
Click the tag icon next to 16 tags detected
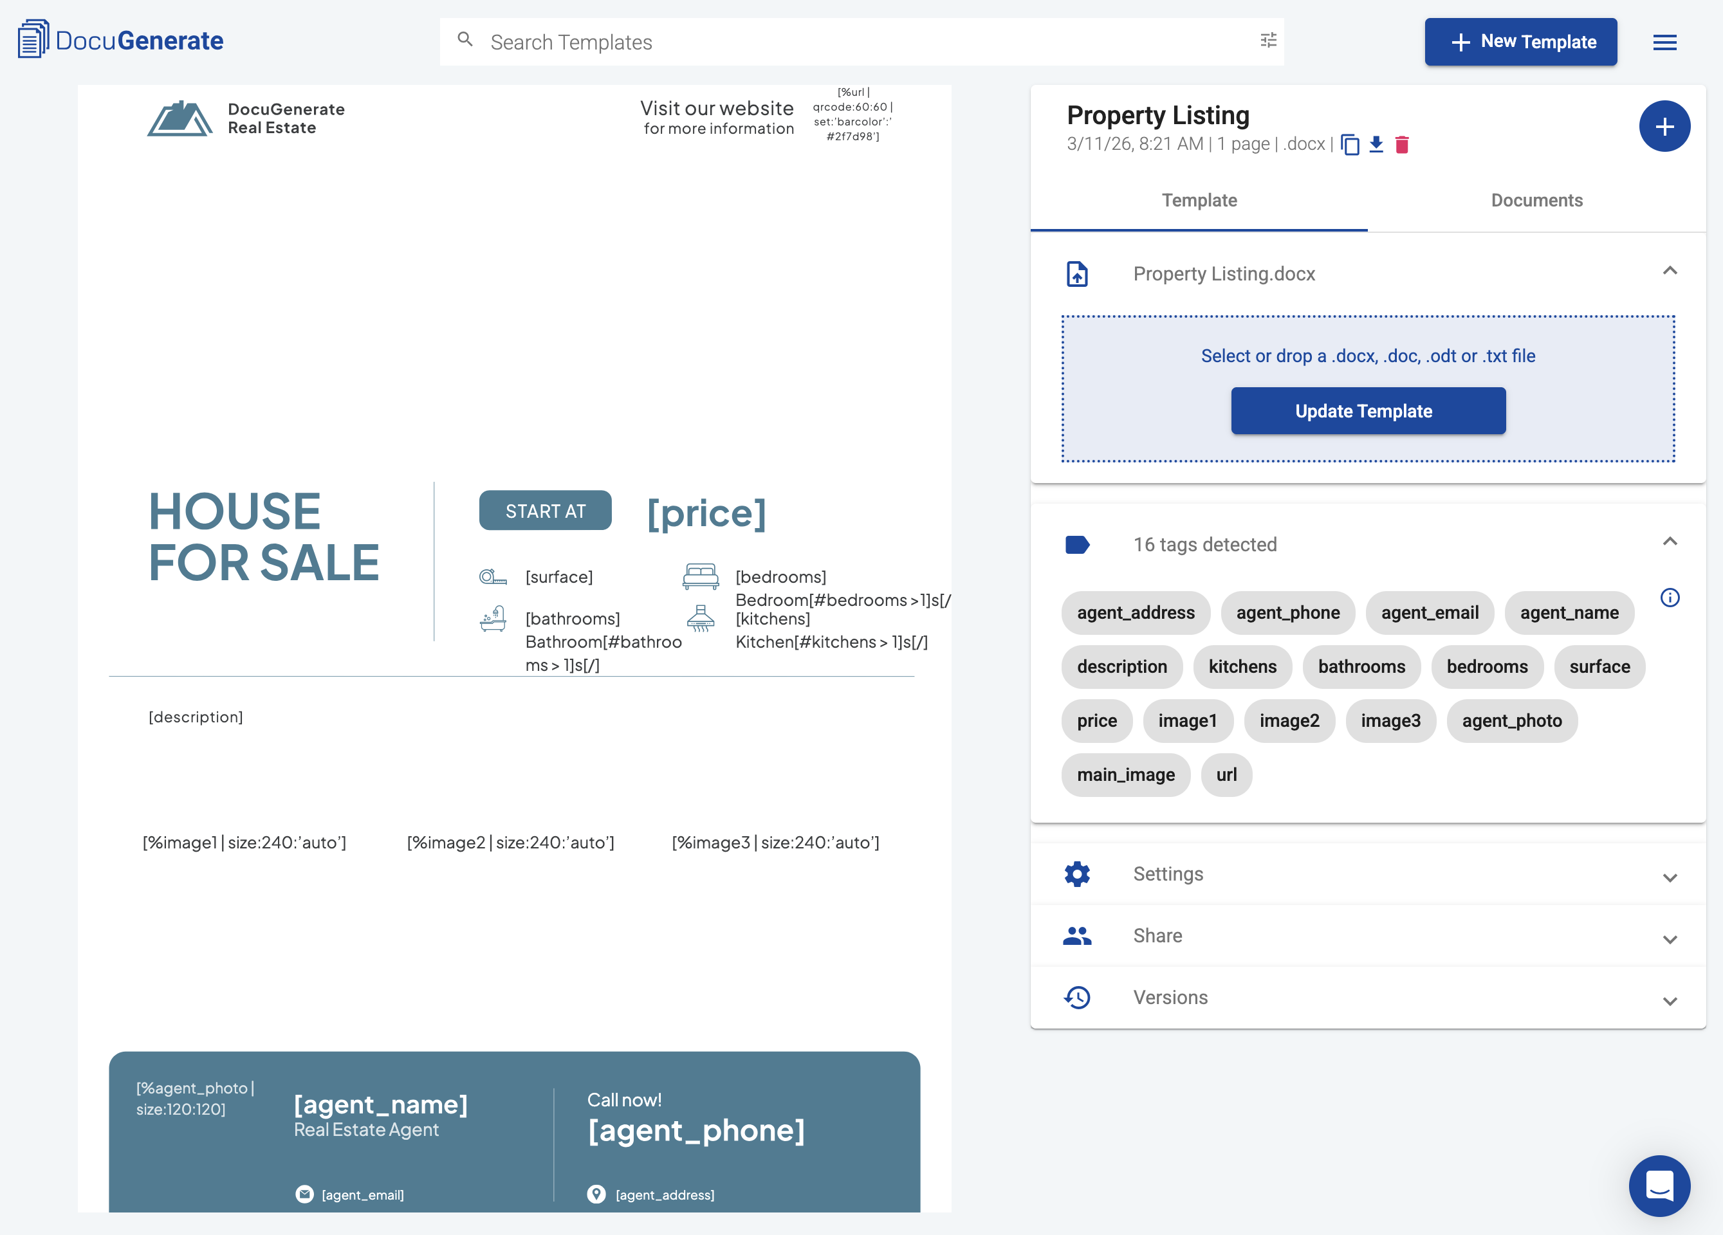[x=1077, y=545]
